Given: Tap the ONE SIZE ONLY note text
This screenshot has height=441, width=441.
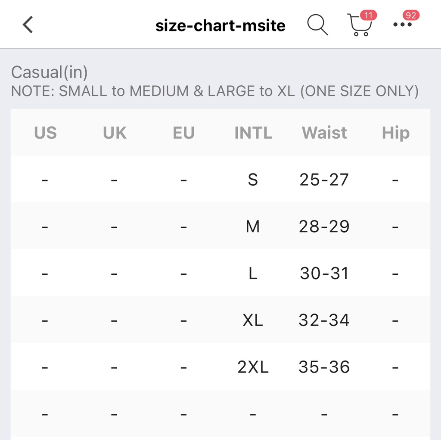Looking at the screenshot, I should [359, 91].
